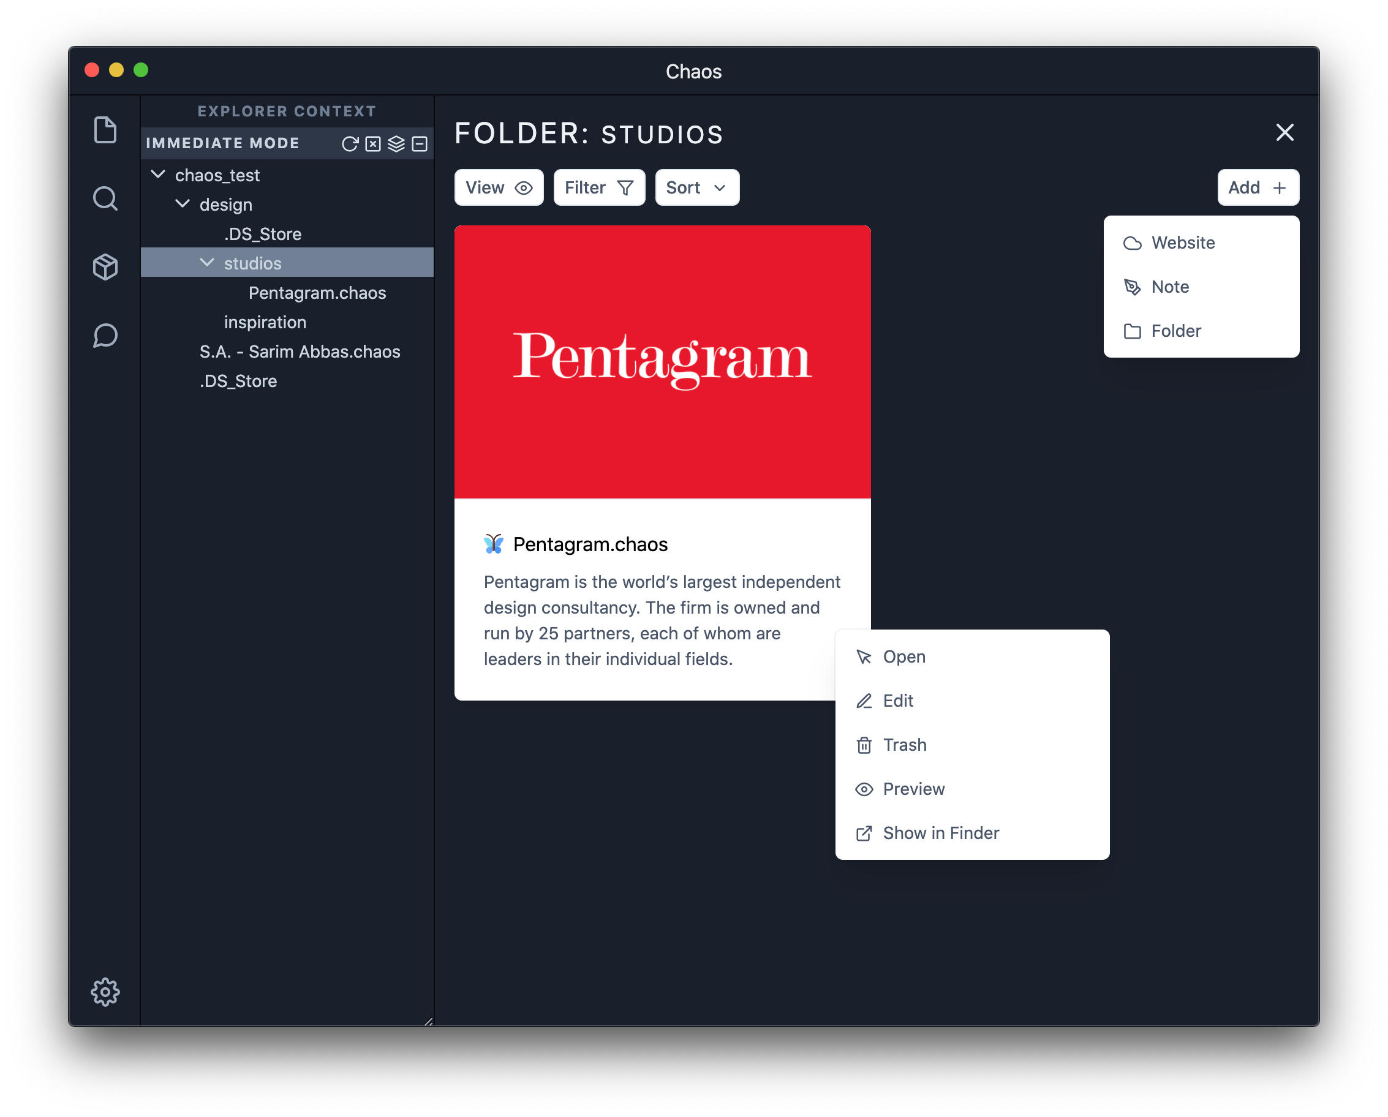
Task: Open the package cube sidebar icon
Action: (105, 266)
